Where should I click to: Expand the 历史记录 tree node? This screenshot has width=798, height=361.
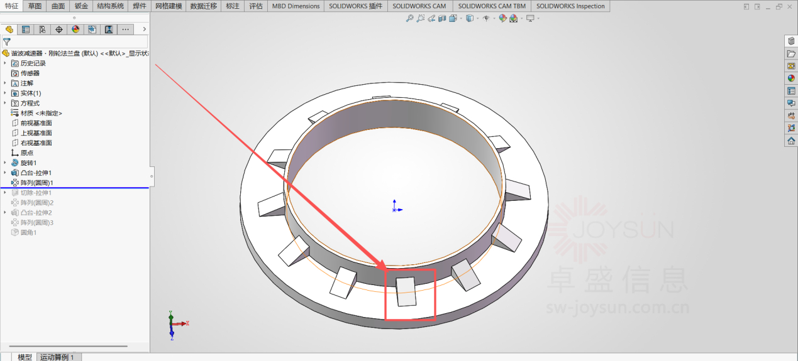point(6,63)
